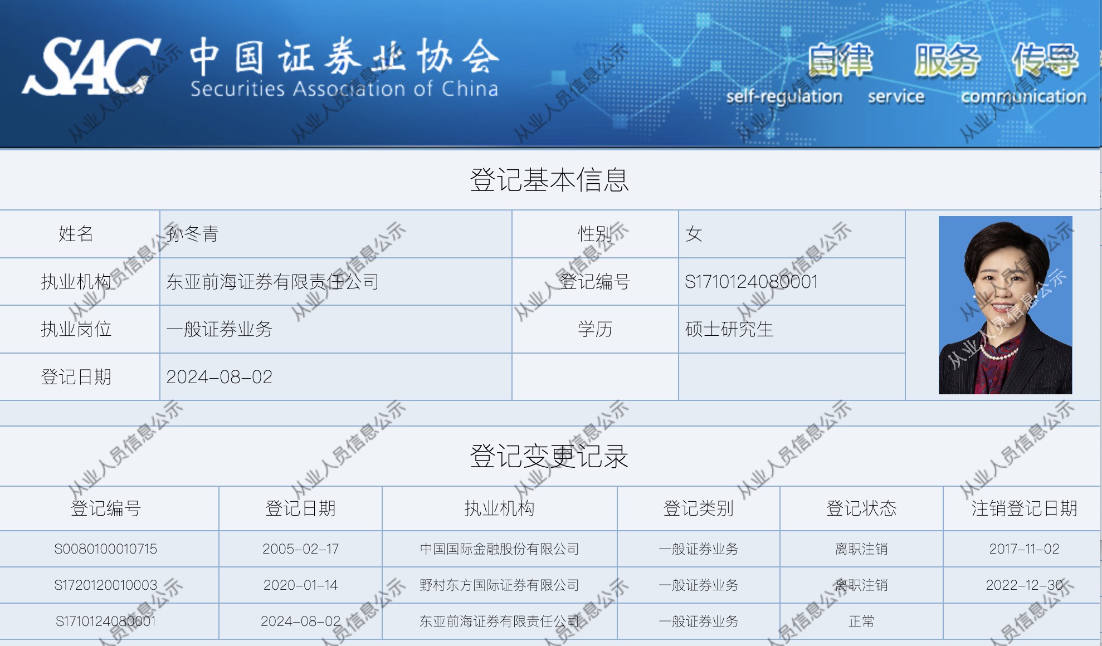
Task: Click the 登记日期 column header in change records
Action: click(x=300, y=508)
